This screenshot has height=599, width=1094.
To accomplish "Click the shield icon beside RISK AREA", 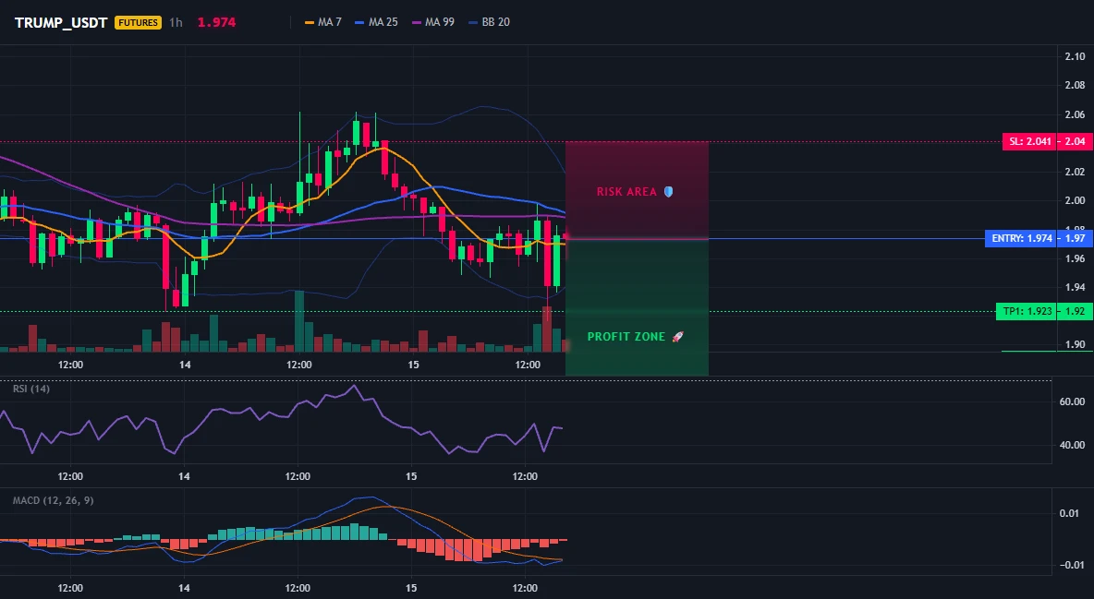I will coord(668,192).
